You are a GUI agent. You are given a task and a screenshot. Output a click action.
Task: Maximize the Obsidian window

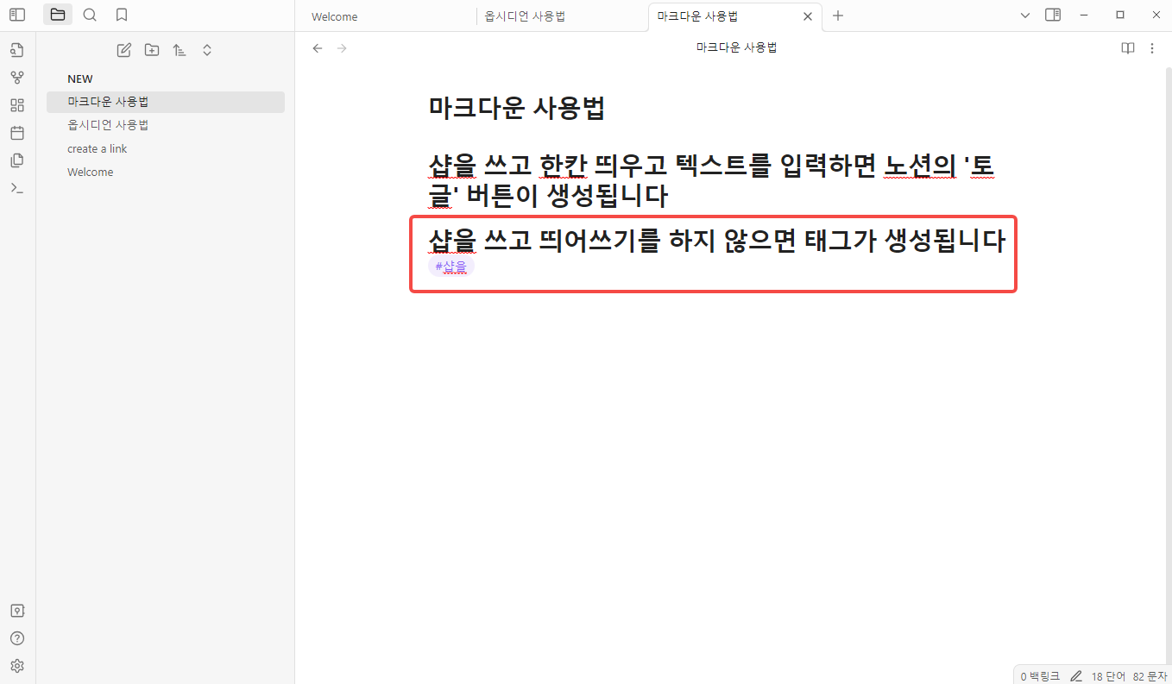pos(1120,15)
